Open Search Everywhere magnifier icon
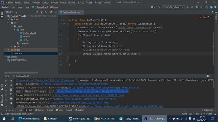Screen dimensions: 218x122 point(207,7)
